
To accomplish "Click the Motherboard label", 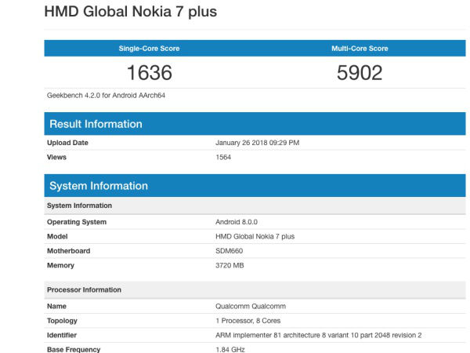I will tap(68, 251).
